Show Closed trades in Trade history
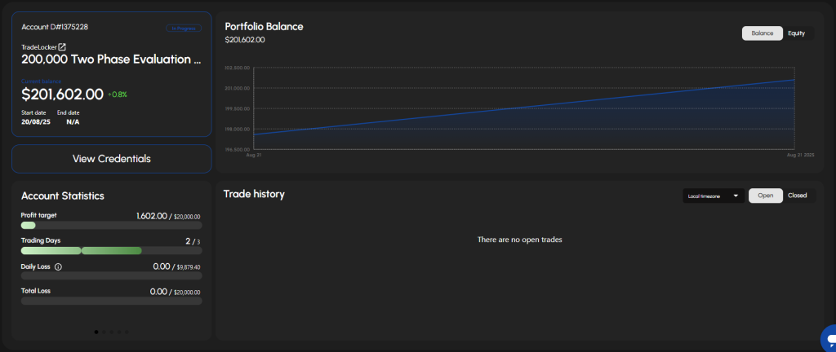Image resolution: width=836 pixels, height=352 pixels. [798, 196]
